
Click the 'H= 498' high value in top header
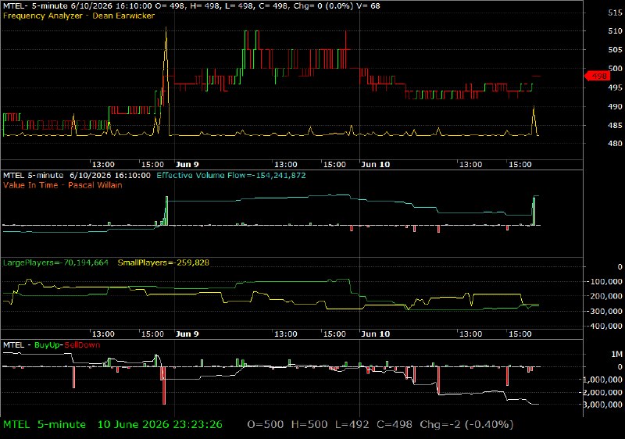click(206, 6)
